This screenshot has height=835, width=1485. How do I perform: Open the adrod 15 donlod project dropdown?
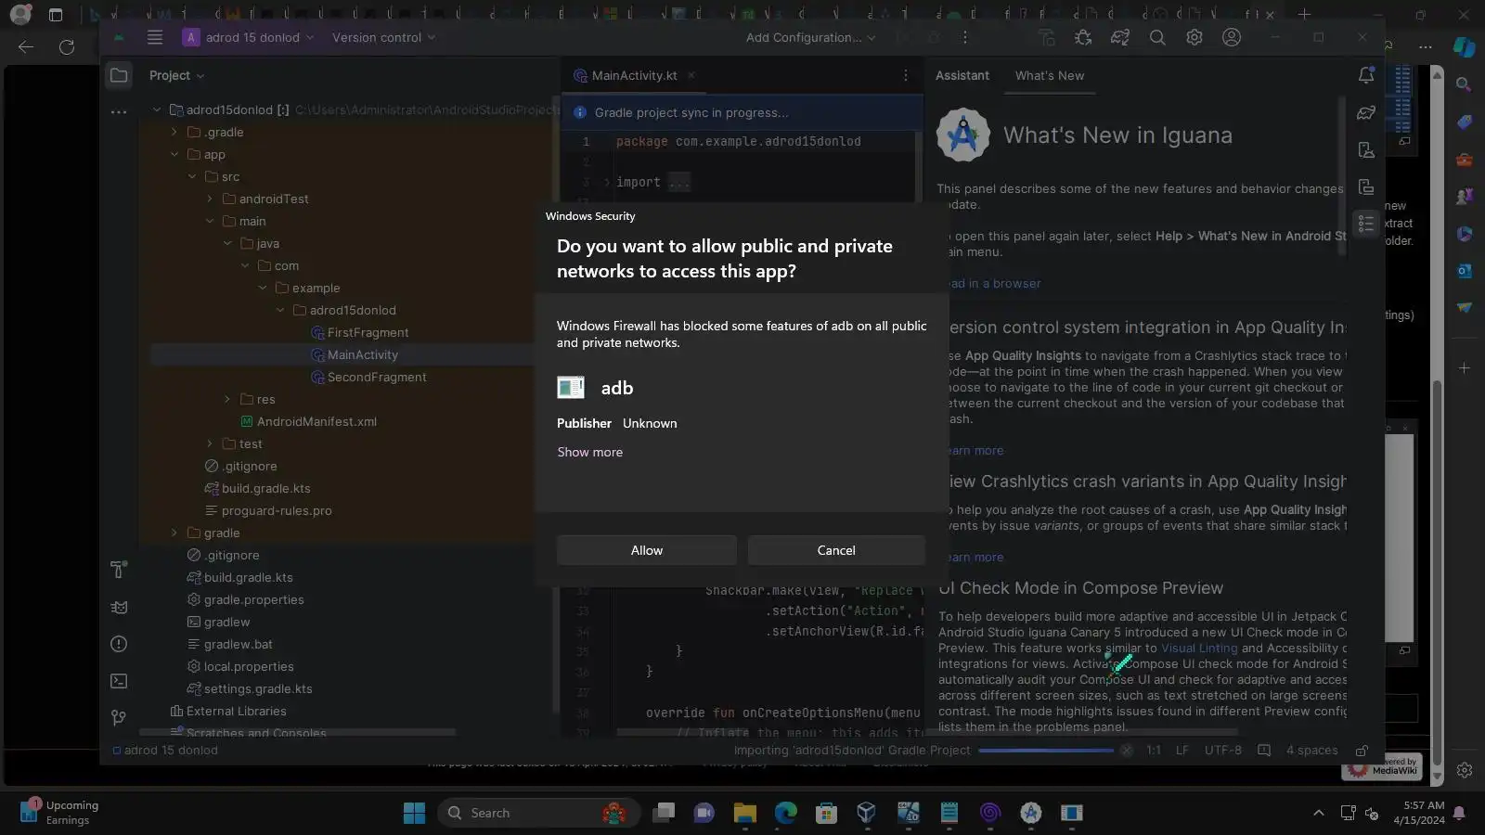249,37
